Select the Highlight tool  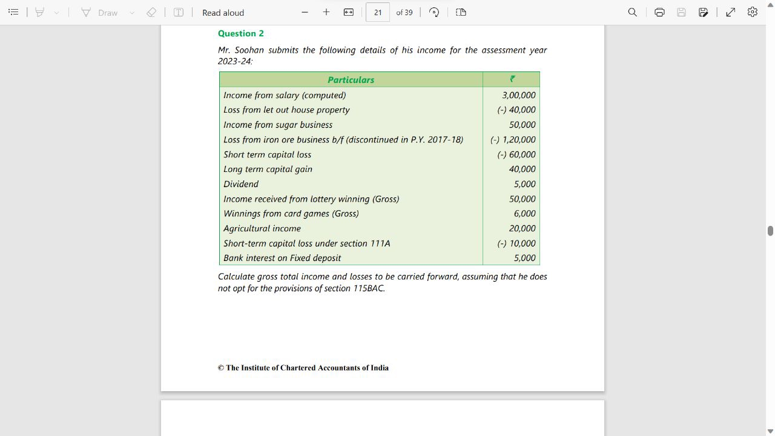[x=40, y=12]
